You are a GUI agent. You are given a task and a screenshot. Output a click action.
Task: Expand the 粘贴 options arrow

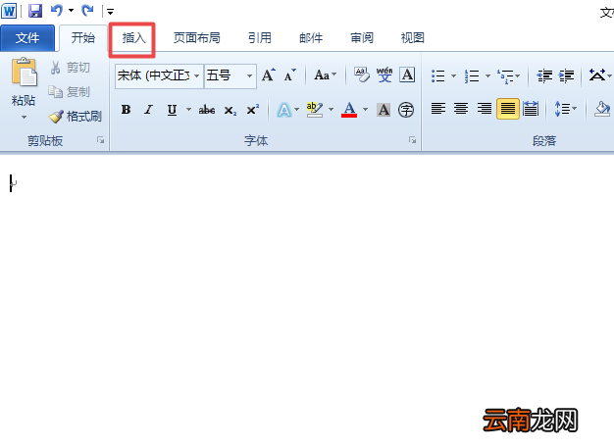(24, 117)
